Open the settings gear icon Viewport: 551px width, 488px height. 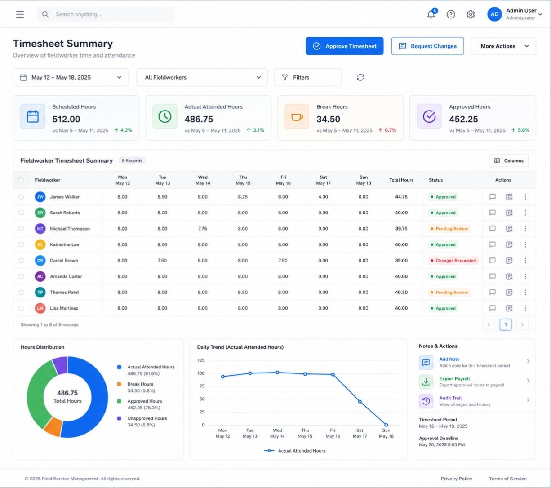471,14
